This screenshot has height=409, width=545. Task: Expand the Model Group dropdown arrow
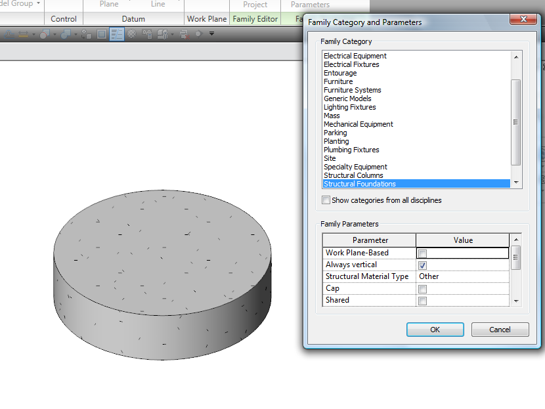click(x=39, y=4)
